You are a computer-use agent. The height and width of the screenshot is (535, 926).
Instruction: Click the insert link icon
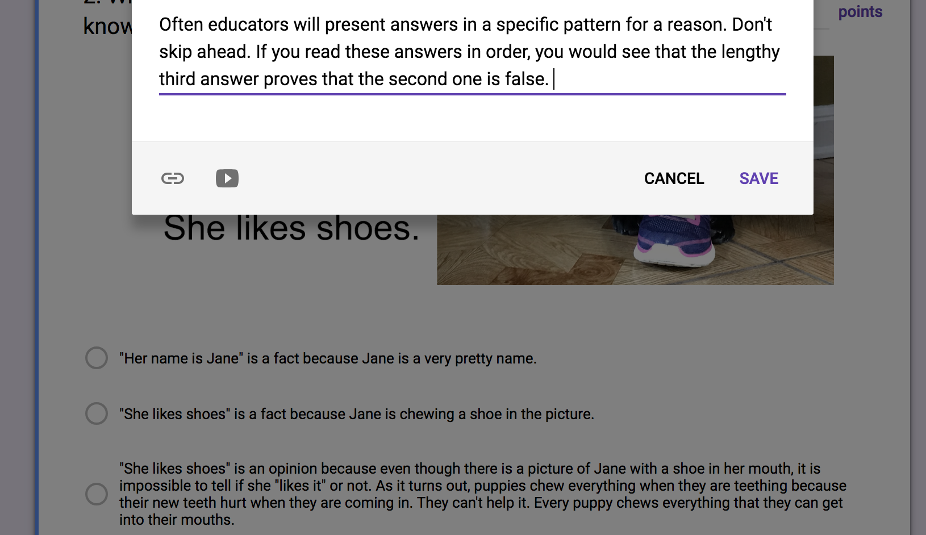pos(173,178)
